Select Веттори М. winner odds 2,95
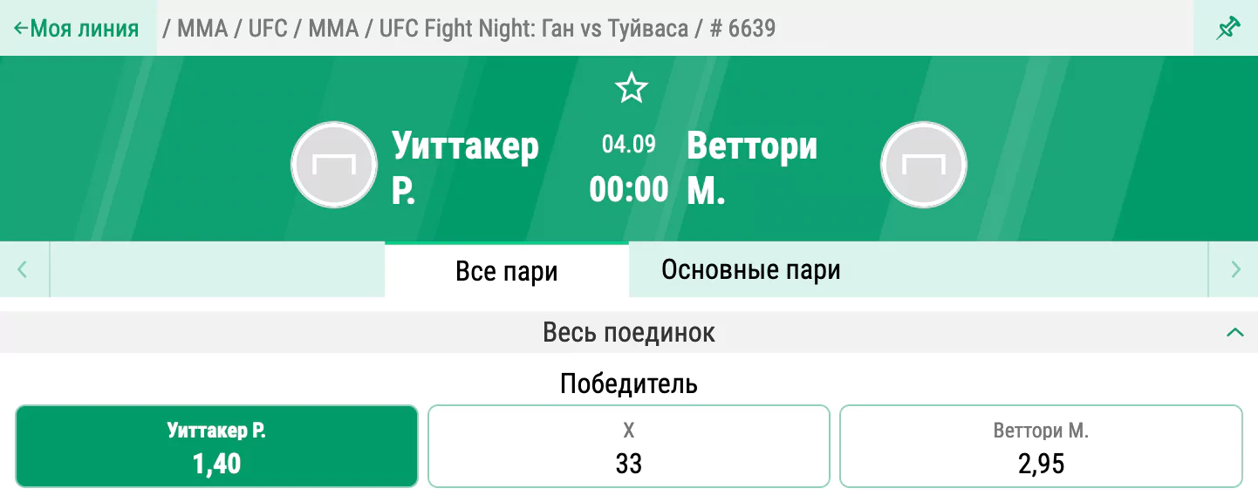This screenshot has width=1258, height=502. point(1041,446)
